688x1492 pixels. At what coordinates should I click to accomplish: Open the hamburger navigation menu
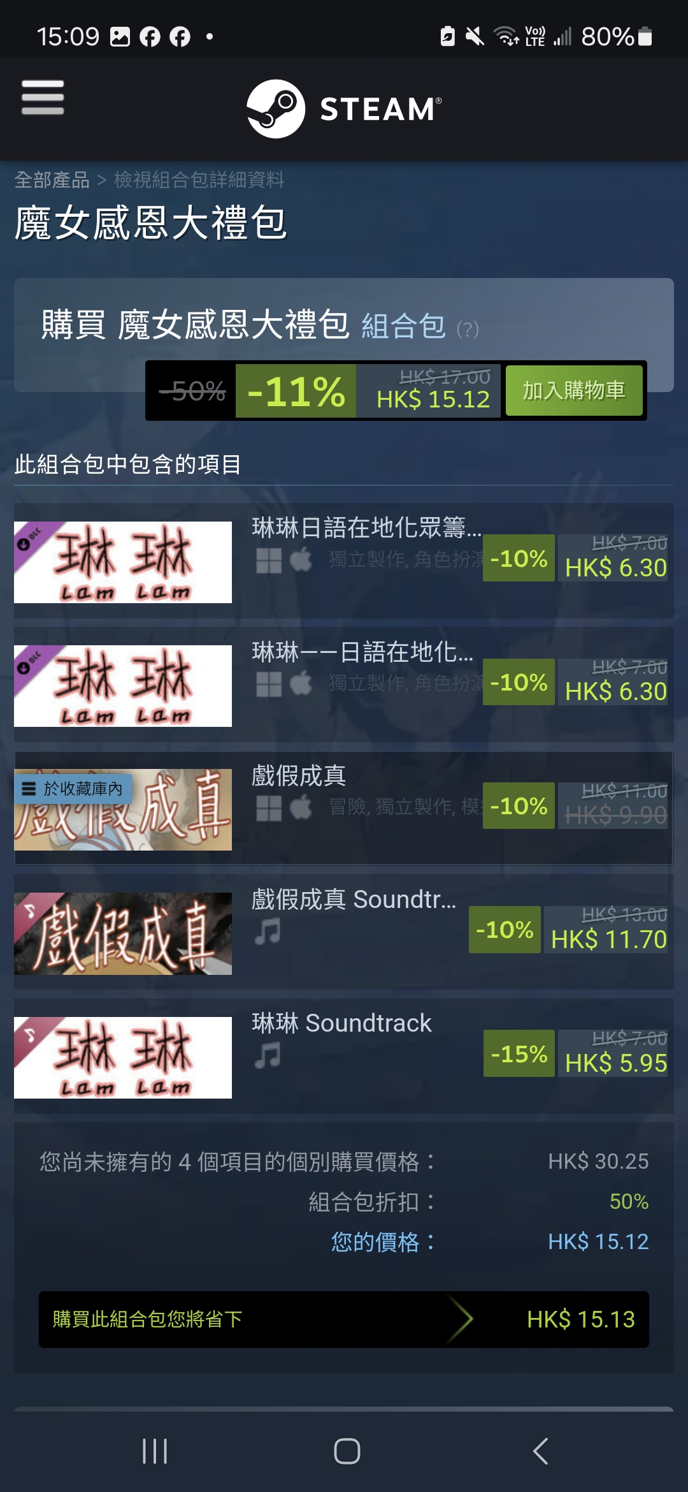click(x=43, y=98)
